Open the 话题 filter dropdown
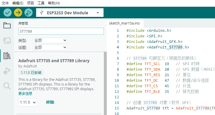Screen dimensions: 215x115 [50, 48]
